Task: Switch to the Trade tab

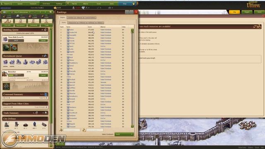Action: (x=46, y=25)
